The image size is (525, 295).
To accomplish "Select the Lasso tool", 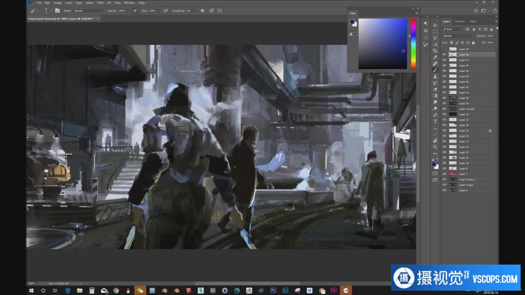I will (x=435, y=38).
